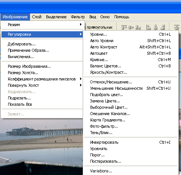Apply Авто Контраст adjustment
This screenshot has height=175, width=181.
pyautogui.click(x=131, y=47)
